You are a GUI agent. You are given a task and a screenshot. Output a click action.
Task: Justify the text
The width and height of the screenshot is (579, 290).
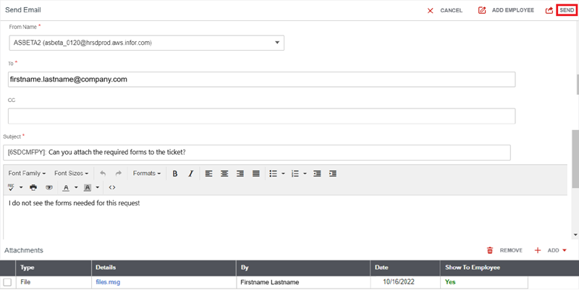[256, 174]
